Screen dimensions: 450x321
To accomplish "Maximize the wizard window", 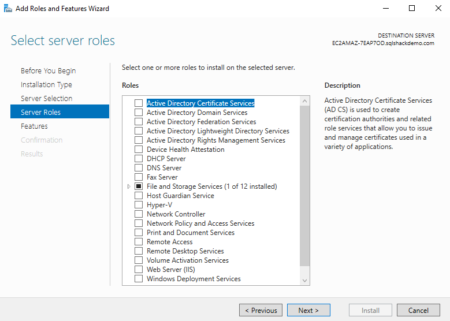I will tap(412, 9).
